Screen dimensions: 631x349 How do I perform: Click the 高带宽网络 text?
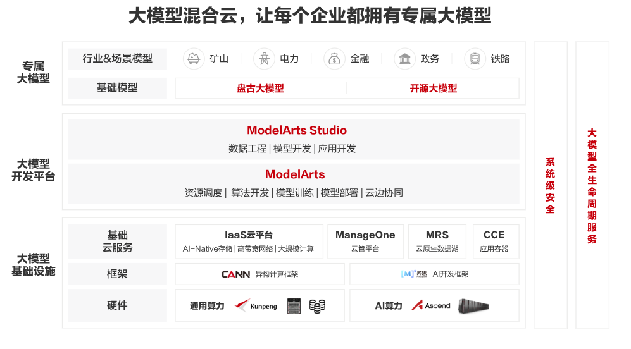pyautogui.click(x=255, y=249)
